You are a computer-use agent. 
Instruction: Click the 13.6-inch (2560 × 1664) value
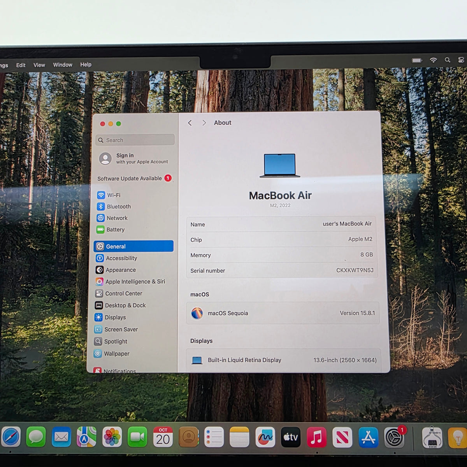point(345,360)
